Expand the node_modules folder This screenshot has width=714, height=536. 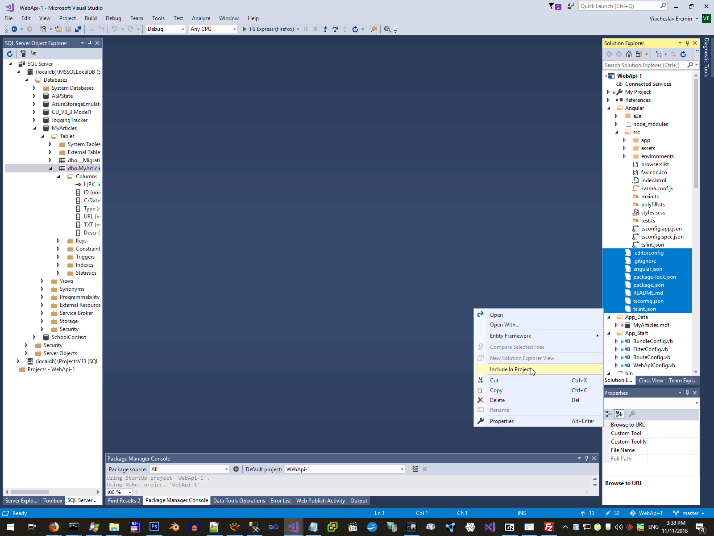point(617,124)
